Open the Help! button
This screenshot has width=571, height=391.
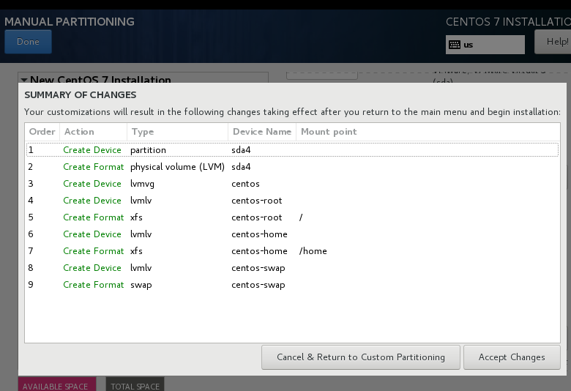[x=553, y=42]
